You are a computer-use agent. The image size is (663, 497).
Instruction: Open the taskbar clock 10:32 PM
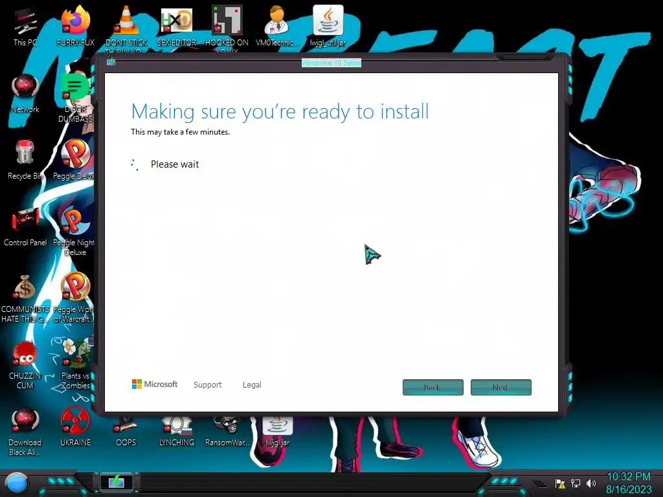tap(628, 483)
